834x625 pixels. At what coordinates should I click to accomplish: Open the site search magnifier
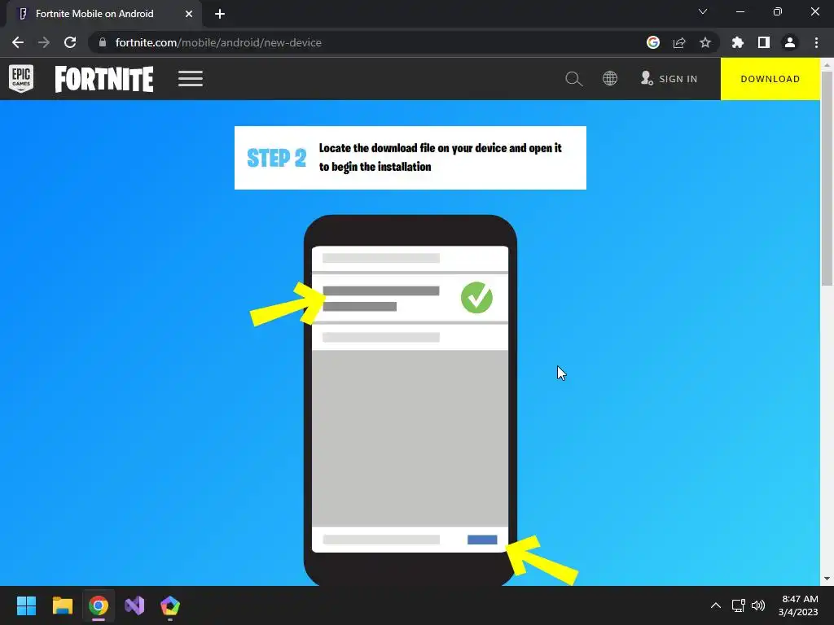pyautogui.click(x=574, y=79)
